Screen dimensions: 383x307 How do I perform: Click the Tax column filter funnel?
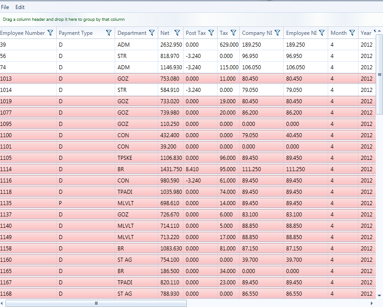pyautogui.click(x=233, y=33)
